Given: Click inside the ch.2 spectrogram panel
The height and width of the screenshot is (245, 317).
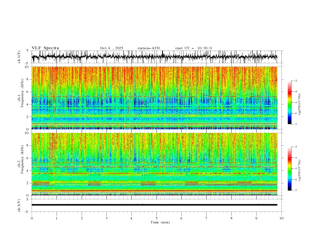Looking at the screenshot, I should pyautogui.click(x=154, y=164).
